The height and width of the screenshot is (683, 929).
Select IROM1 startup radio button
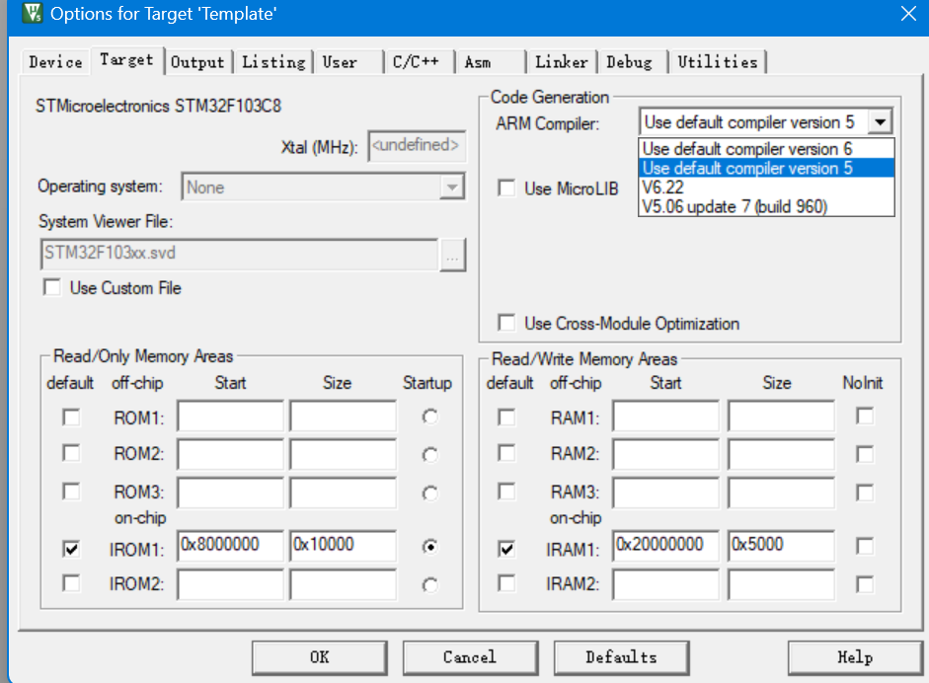[430, 547]
